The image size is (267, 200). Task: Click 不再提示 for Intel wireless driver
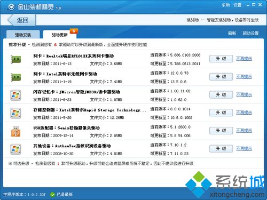(x=244, y=77)
